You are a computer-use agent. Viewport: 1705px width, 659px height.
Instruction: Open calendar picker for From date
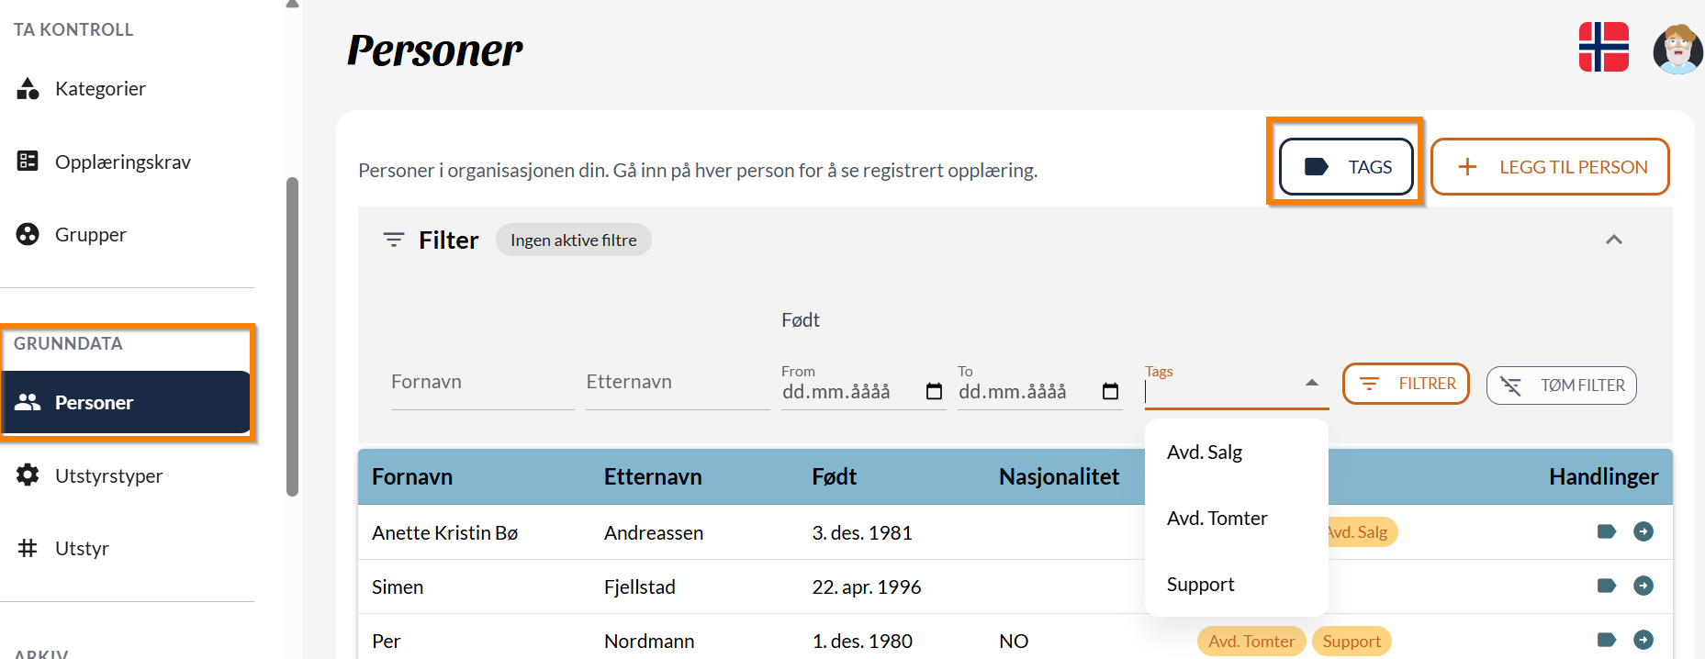click(x=934, y=392)
